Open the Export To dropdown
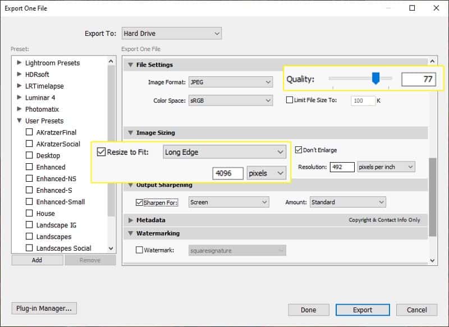The width and height of the screenshot is (449, 327). pos(172,34)
